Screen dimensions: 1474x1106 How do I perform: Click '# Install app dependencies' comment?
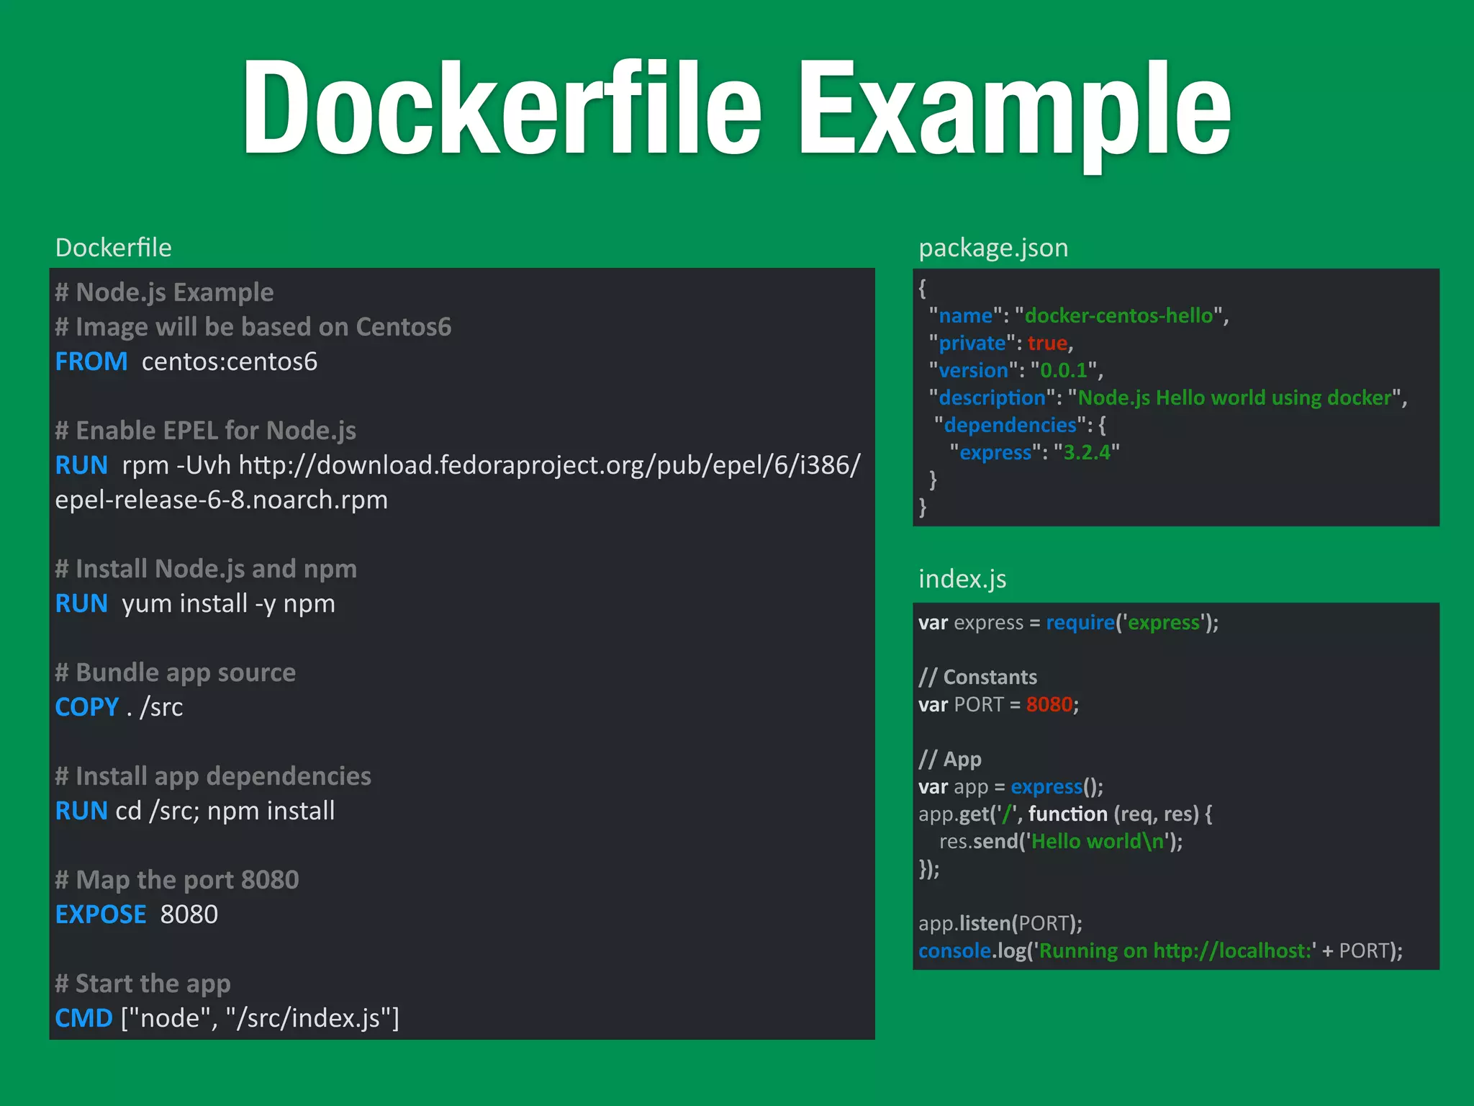point(214,776)
